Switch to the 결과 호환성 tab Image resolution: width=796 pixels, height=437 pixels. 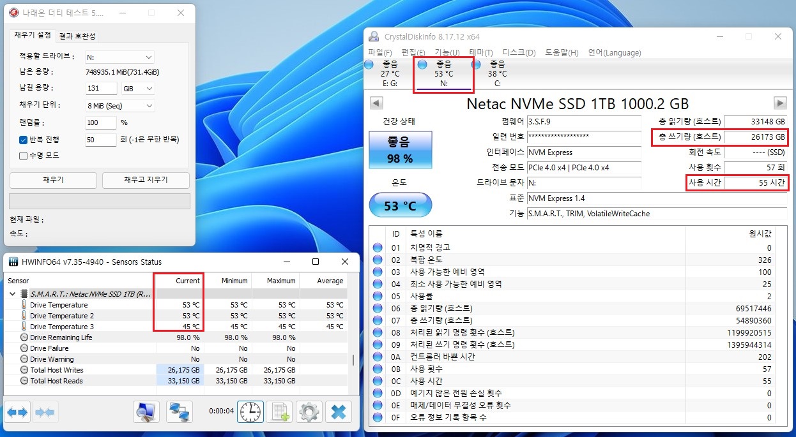[77, 36]
